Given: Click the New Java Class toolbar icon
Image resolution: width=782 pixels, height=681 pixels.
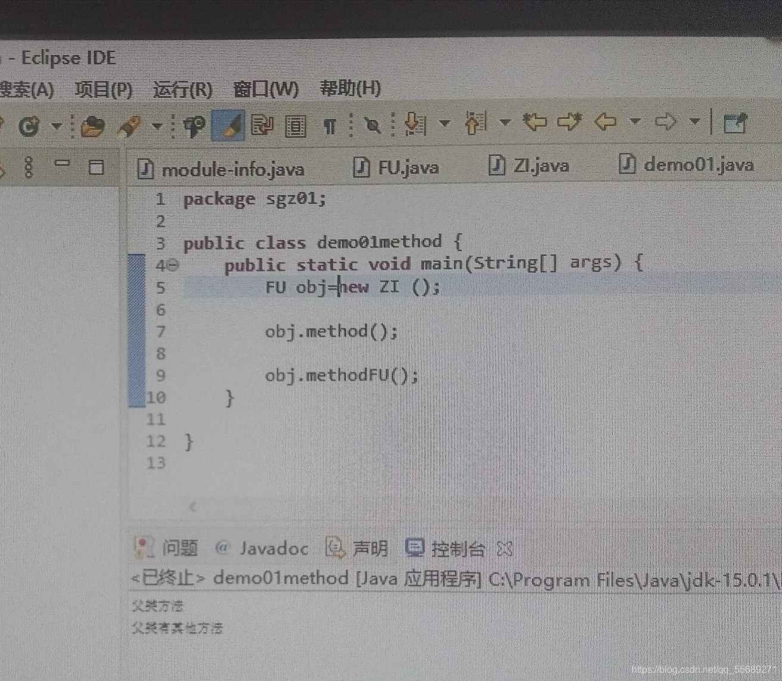Looking at the screenshot, I should pos(29,126).
